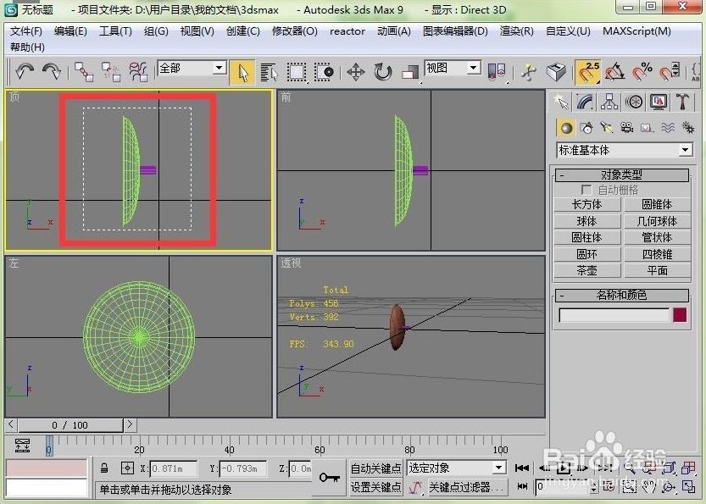Open the MAXScript(M) menu

637,31
